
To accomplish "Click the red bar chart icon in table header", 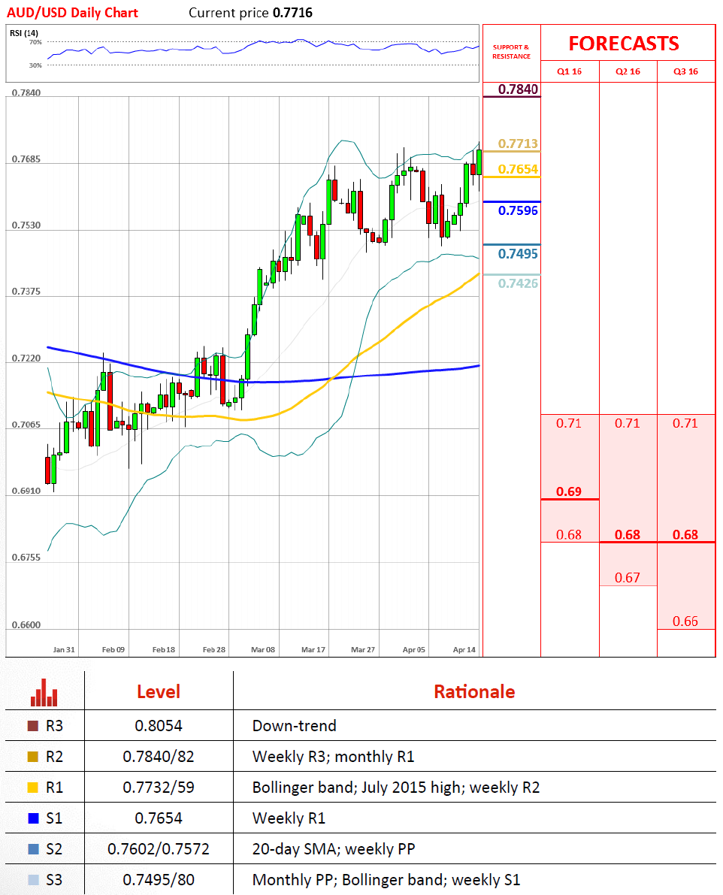I will tap(44, 692).
